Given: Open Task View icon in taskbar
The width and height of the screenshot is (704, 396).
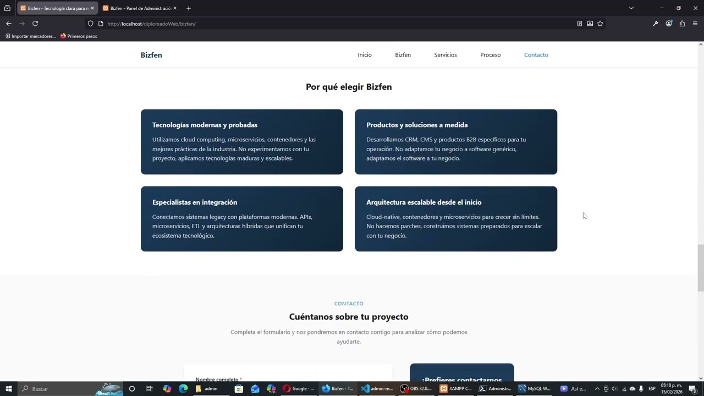Looking at the screenshot, I should pos(149,389).
